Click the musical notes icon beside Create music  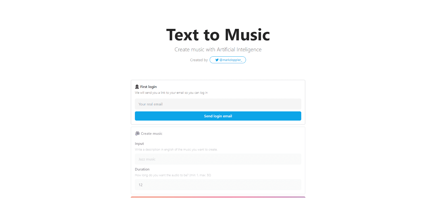click(x=137, y=133)
